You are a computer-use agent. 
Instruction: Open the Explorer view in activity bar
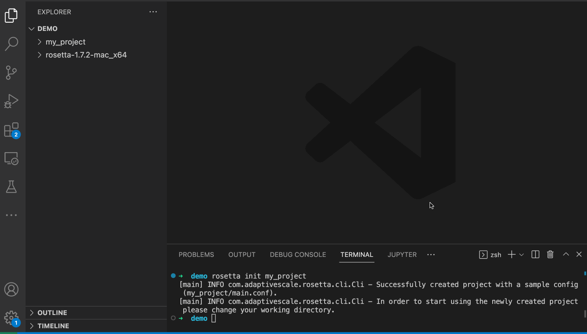pos(11,16)
